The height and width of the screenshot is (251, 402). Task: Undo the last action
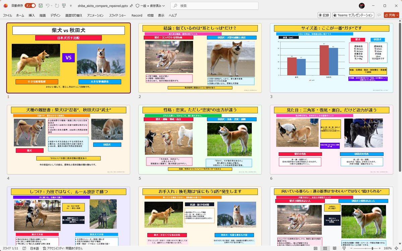point(47,5)
